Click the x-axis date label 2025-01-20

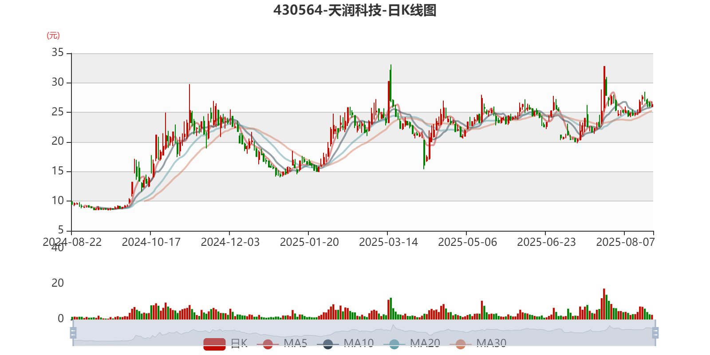click(x=309, y=242)
